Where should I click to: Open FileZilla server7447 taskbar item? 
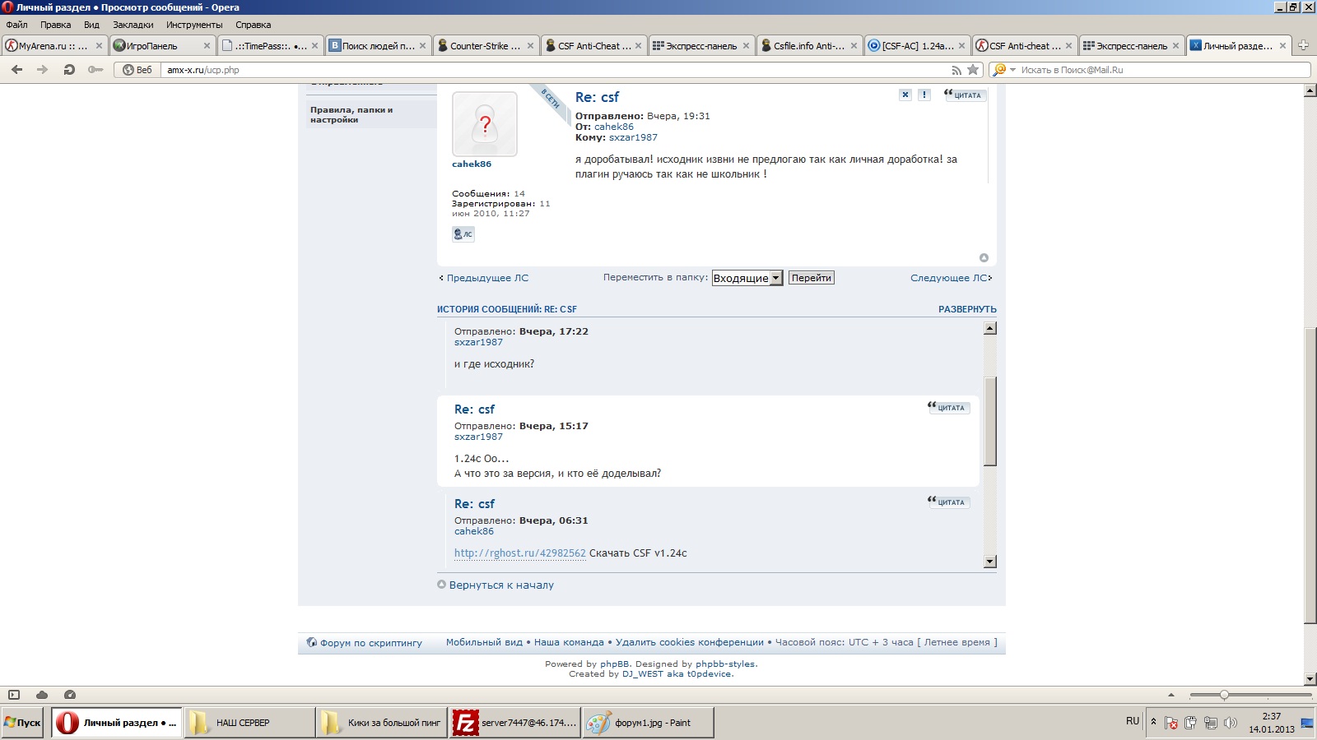pos(514,723)
